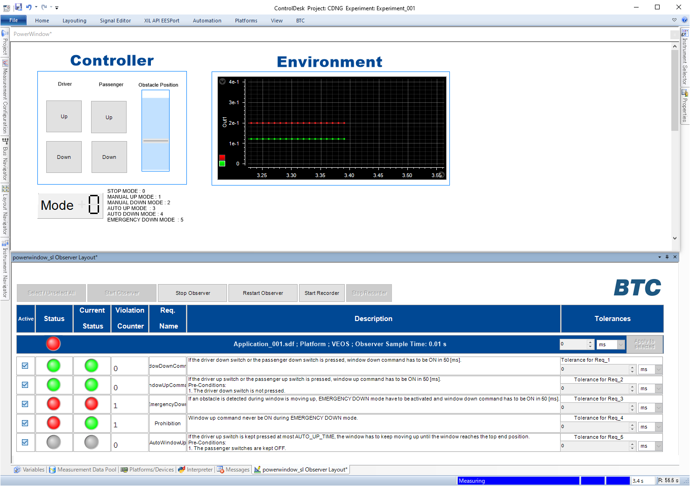The height and width of the screenshot is (486, 690).
Task: Close the powerwindow_sl Observer Layout pane
Action: [x=675, y=257]
